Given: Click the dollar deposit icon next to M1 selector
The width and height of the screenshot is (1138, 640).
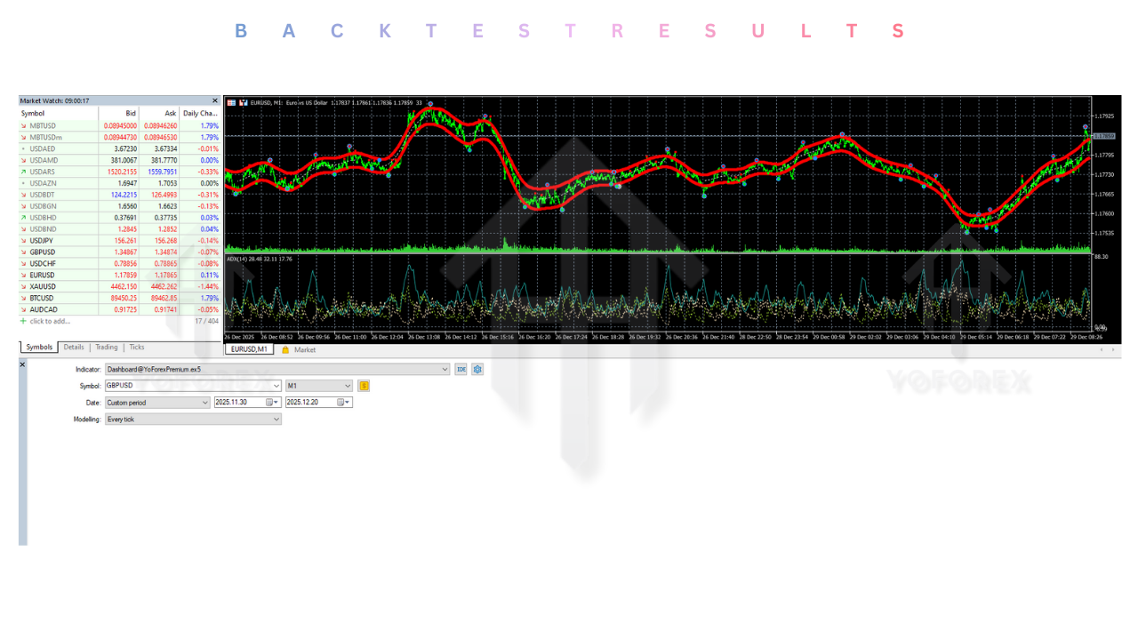Looking at the screenshot, I should [x=365, y=386].
